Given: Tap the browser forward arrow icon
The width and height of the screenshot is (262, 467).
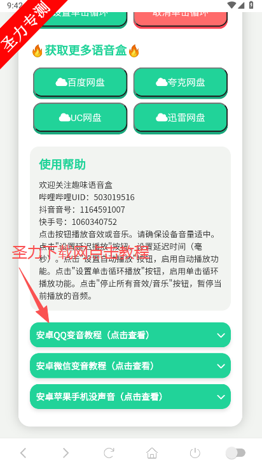Looking at the screenshot, I should pyautogui.click(x=65, y=453).
